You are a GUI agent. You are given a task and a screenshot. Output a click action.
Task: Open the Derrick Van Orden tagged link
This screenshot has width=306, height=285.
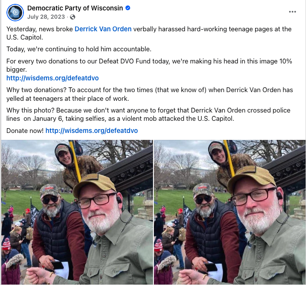tap(103, 29)
